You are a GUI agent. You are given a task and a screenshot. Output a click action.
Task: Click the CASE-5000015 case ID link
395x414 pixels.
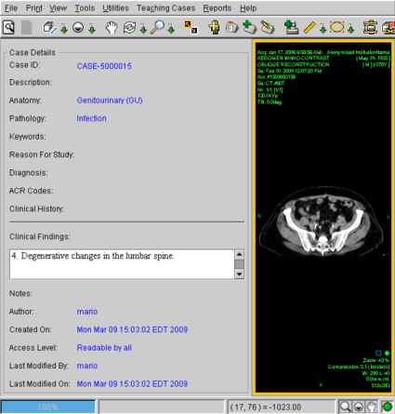point(104,66)
